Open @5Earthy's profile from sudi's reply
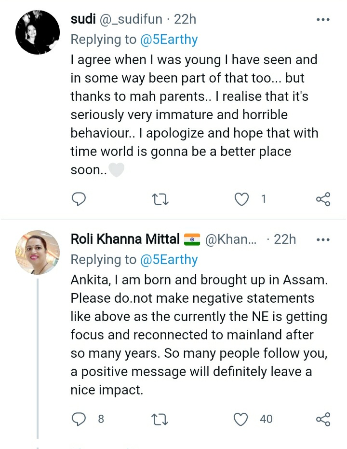This screenshot has height=449, width=347. [x=170, y=39]
